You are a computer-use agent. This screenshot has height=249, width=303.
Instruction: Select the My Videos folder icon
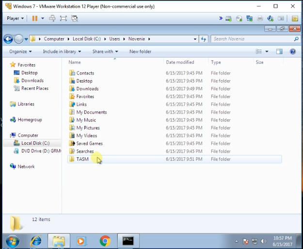(72, 135)
